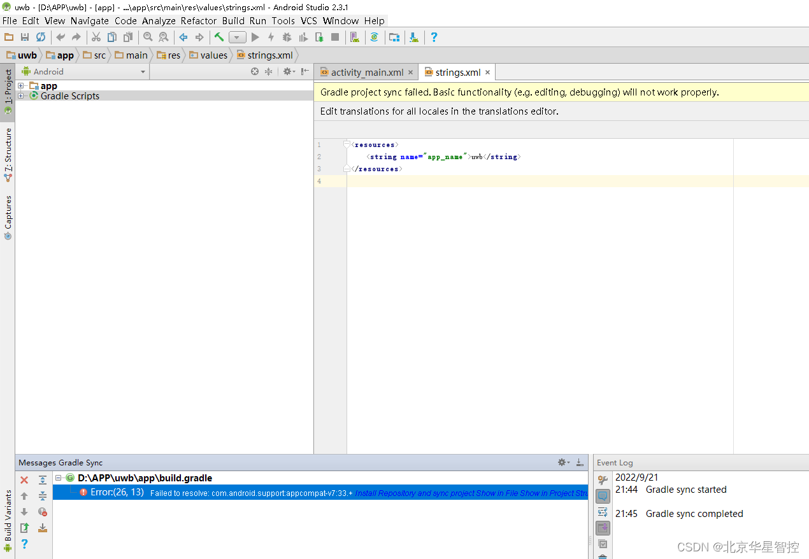
Task: Open the Android project view dropdown
Action: [x=84, y=72]
